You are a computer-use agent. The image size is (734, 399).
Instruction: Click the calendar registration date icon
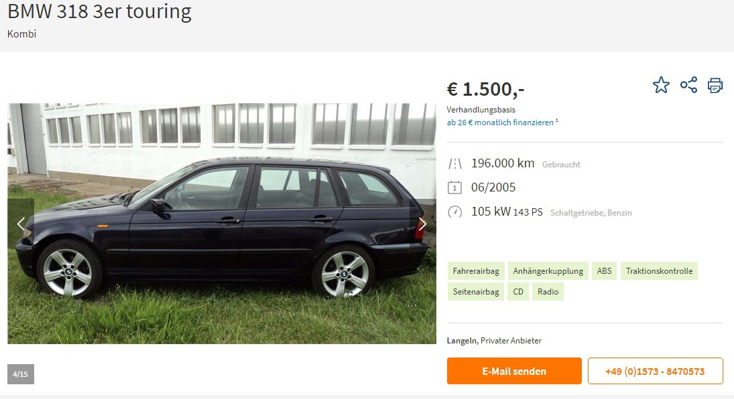454,187
